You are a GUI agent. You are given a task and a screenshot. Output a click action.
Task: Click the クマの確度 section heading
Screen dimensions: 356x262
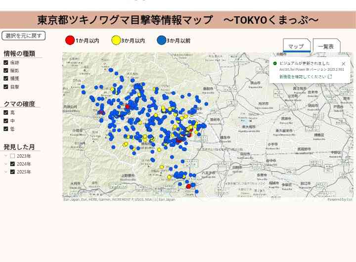click(19, 104)
